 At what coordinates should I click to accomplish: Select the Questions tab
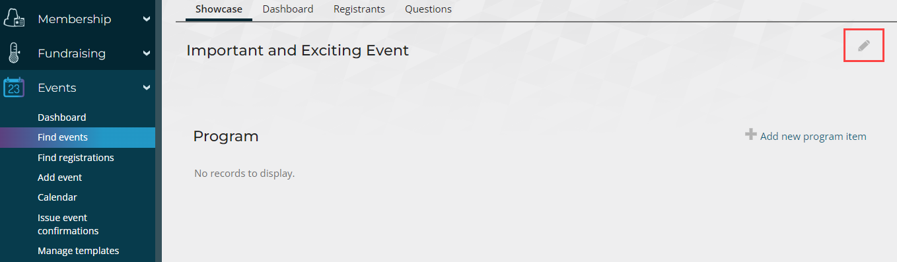tap(429, 9)
